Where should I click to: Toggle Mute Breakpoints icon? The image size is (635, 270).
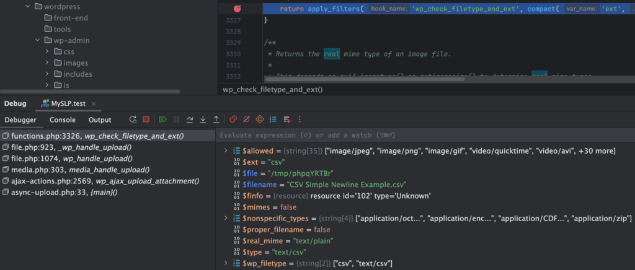pyautogui.click(x=246, y=120)
